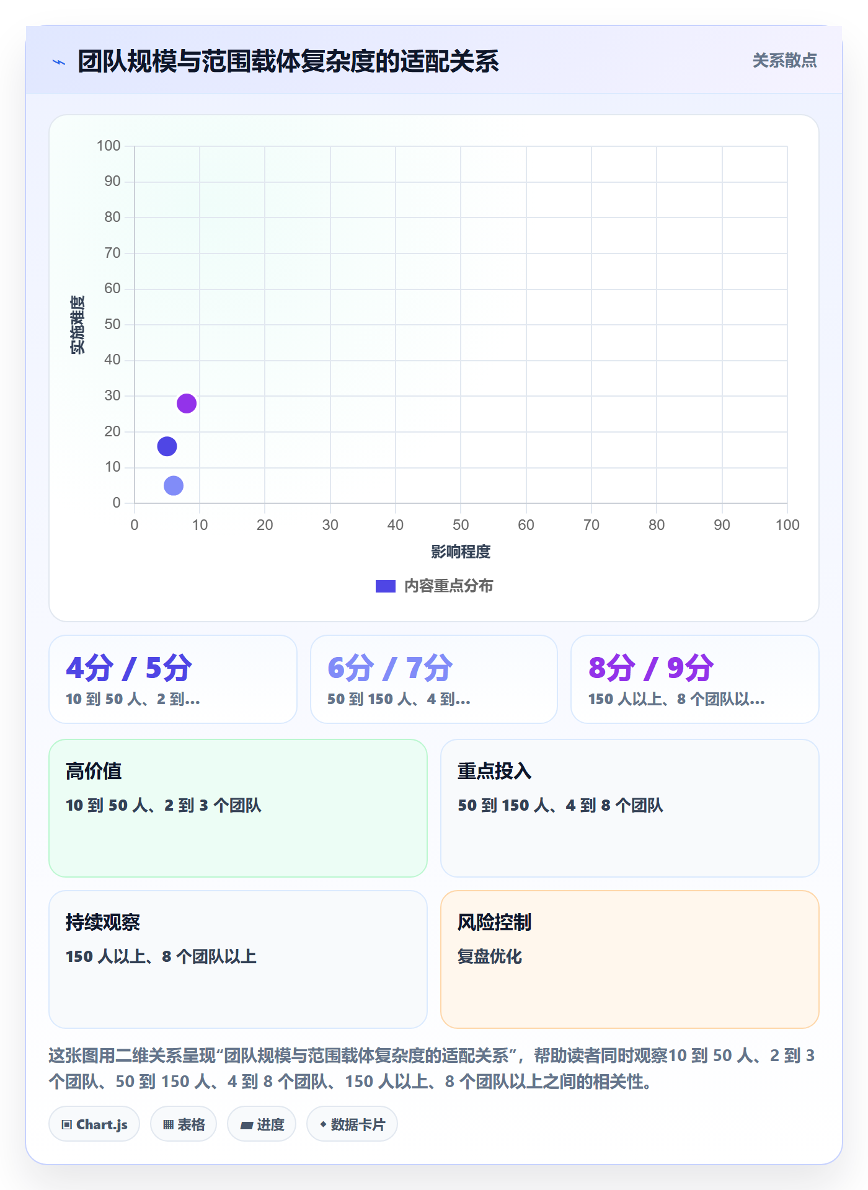Click the text 150 人以上、8 个团队以上

(x=161, y=956)
